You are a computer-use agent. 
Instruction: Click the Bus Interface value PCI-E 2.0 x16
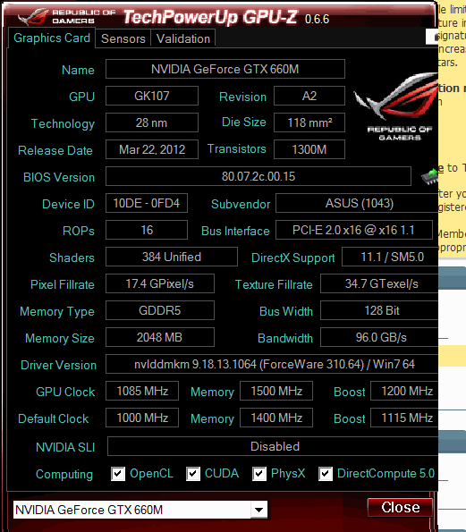354,230
